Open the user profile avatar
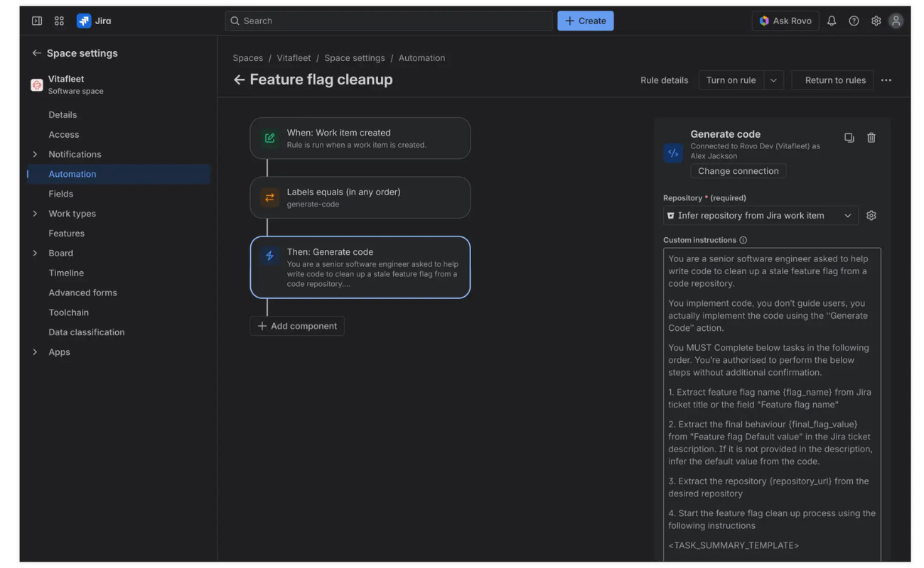Screen dimensions: 924x568 click(896, 21)
